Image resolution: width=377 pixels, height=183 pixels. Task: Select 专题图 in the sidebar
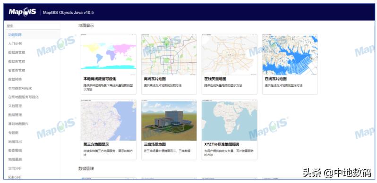coord(13,133)
